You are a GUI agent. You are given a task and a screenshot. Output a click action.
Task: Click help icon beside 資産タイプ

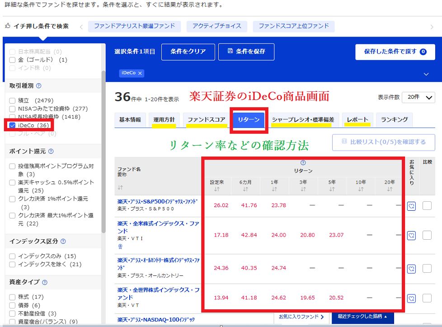pos(44,282)
